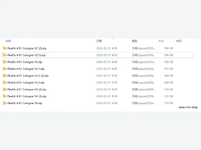Click 544 KB size of Cologne V3.2.zip
Image resolution: width=201 pixels, height=150 pixels.
coord(168,82)
